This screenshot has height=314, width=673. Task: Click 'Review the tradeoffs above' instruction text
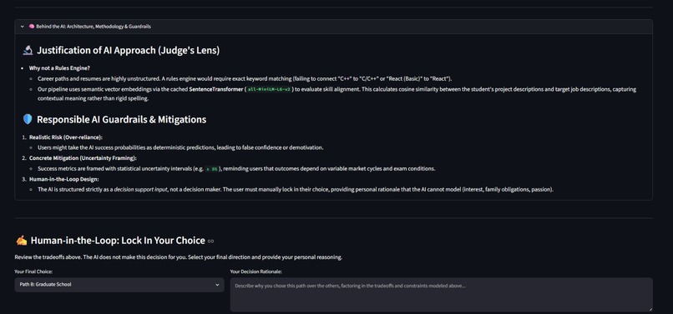[178, 257]
